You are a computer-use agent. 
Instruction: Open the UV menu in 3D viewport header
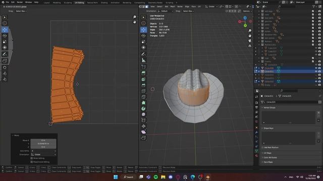click(x=199, y=7)
